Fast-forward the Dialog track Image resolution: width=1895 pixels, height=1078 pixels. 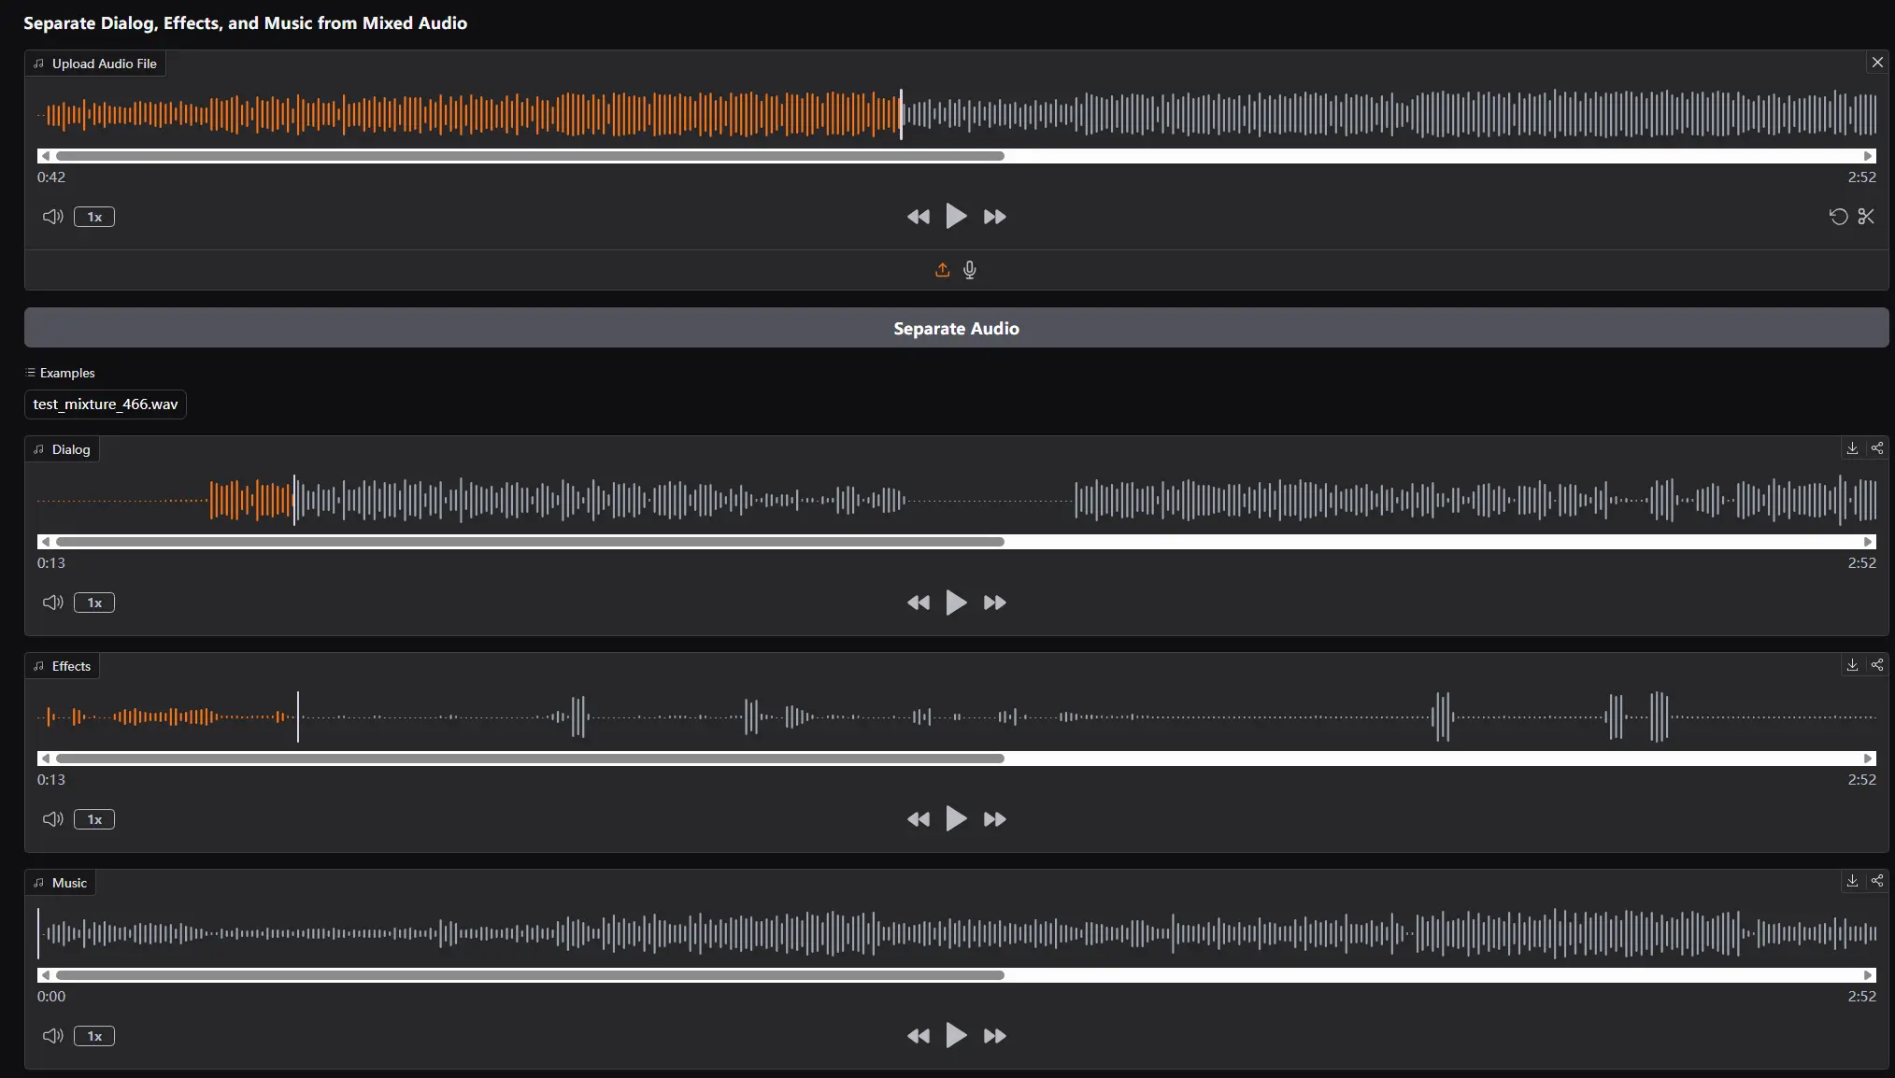(x=995, y=603)
